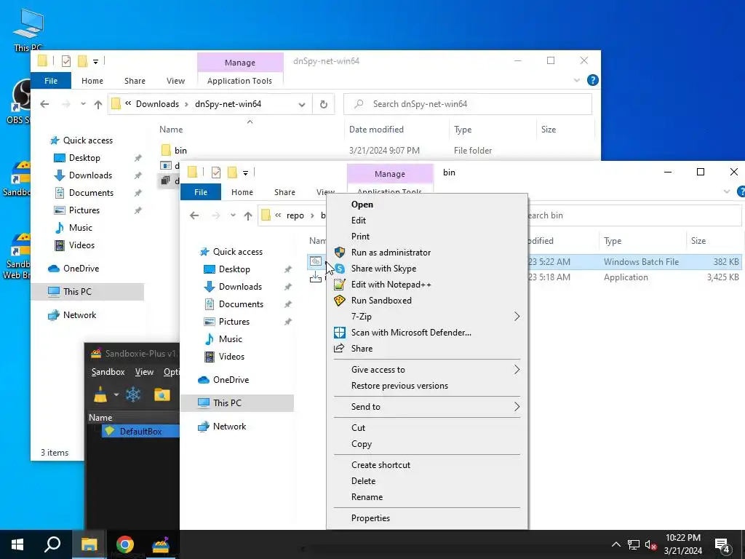Select Copy in the context menu

pos(427,444)
